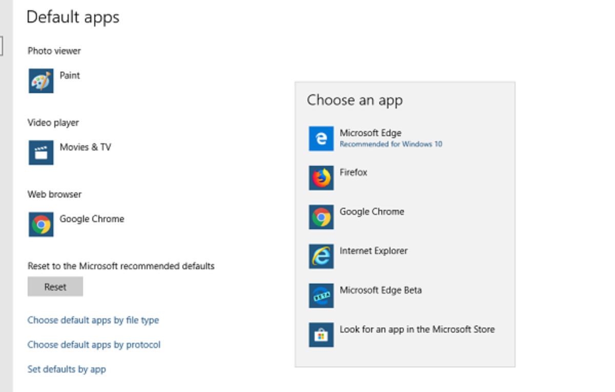This screenshot has width=615, height=392.
Task: Click the Paint icon under Photo viewer
Action: tap(41, 81)
